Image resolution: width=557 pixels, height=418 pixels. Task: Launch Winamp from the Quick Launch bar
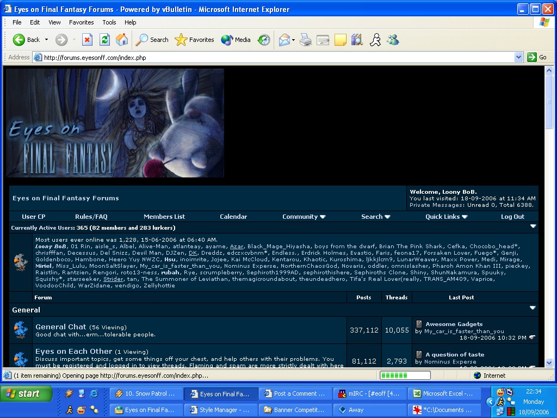pyautogui.click(x=69, y=394)
